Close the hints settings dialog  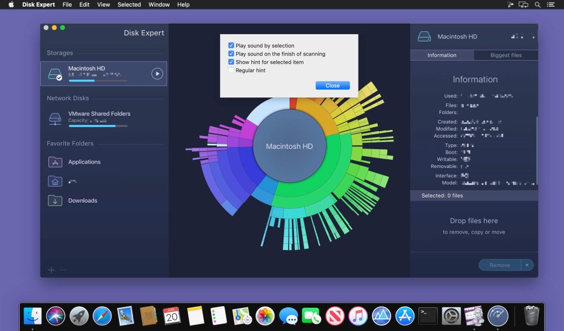click(333, 85)
